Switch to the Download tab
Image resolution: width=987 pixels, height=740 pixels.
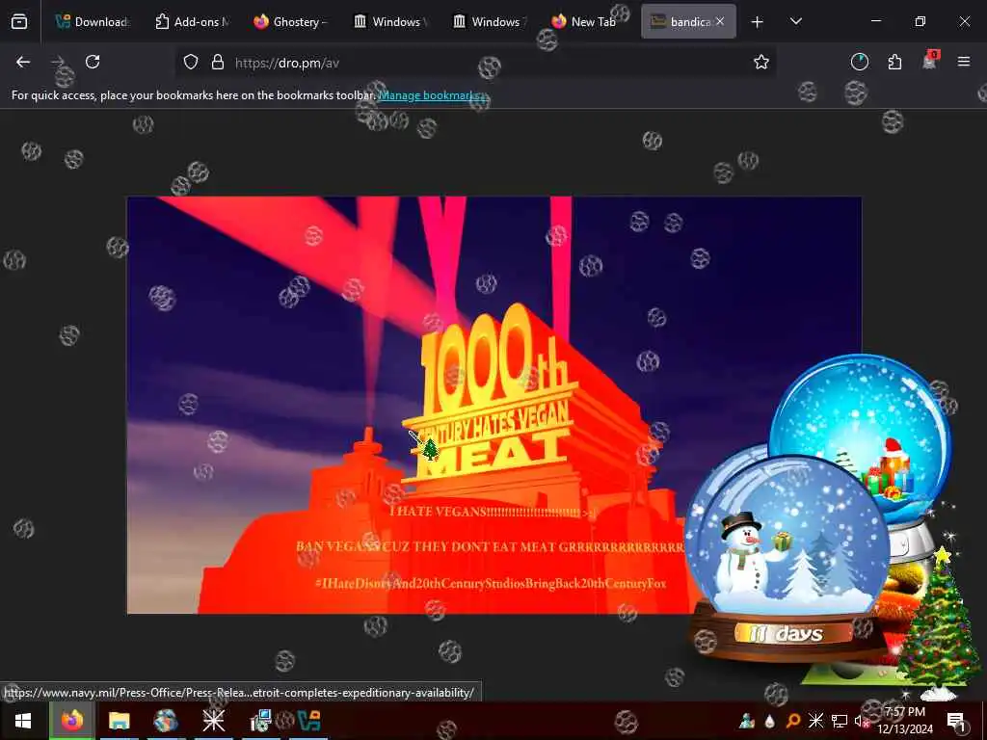[x=92, y=21]
